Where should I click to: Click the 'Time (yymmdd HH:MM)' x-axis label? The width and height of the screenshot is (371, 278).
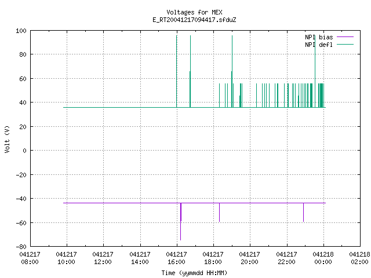(194, 273)
